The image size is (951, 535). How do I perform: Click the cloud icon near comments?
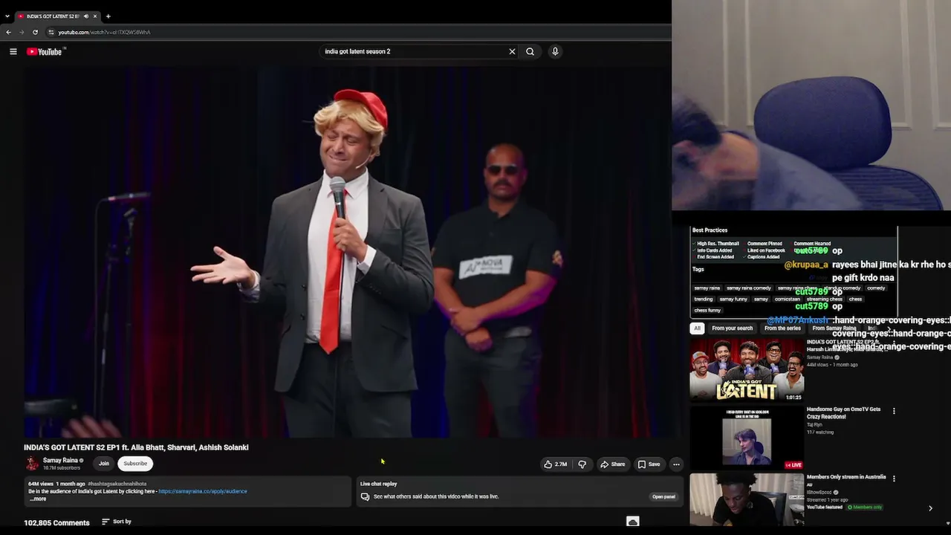633,522
